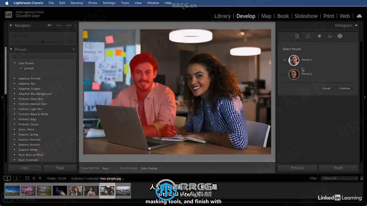Click the Apple menu icon
367x206 pixels.
(x=7, y=3)
